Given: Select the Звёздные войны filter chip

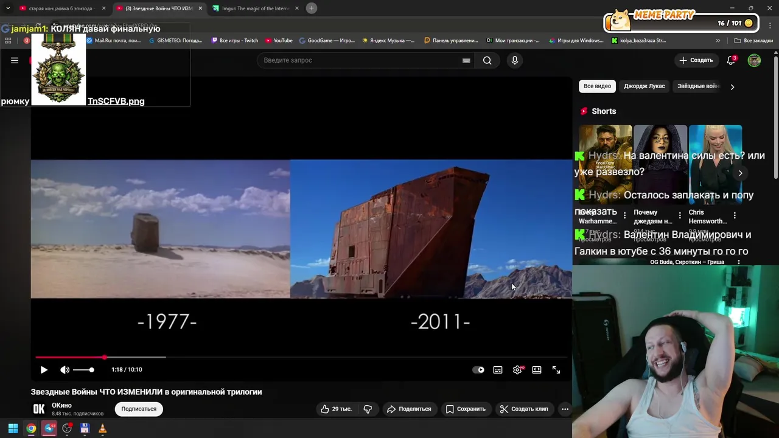Looking at the screenshot, I should (x=698, y=86).
